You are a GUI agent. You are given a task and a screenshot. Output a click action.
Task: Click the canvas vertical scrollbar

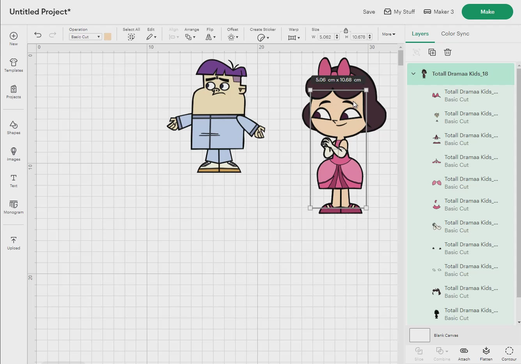click(x=401, y=58)
